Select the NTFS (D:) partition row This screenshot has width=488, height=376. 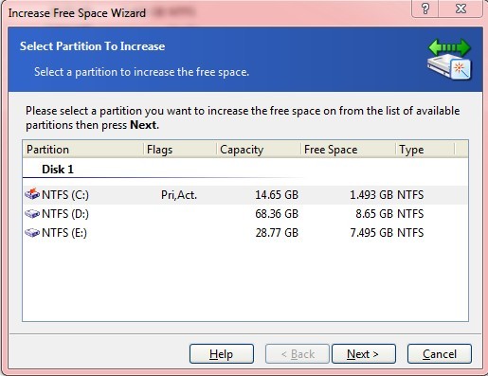pyautogui.click(x=245, y=214)
